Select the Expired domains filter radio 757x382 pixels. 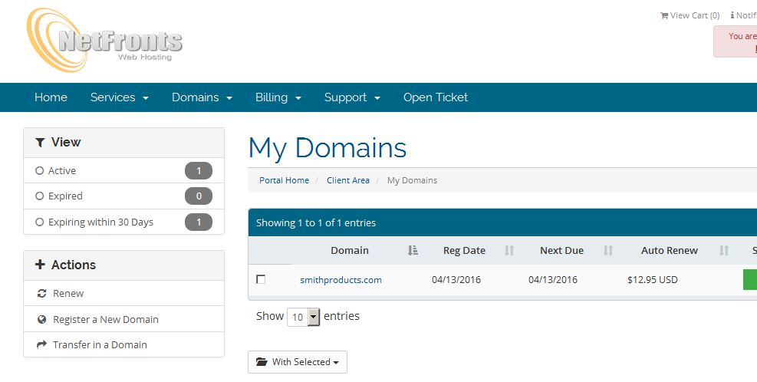coord(40,196)
